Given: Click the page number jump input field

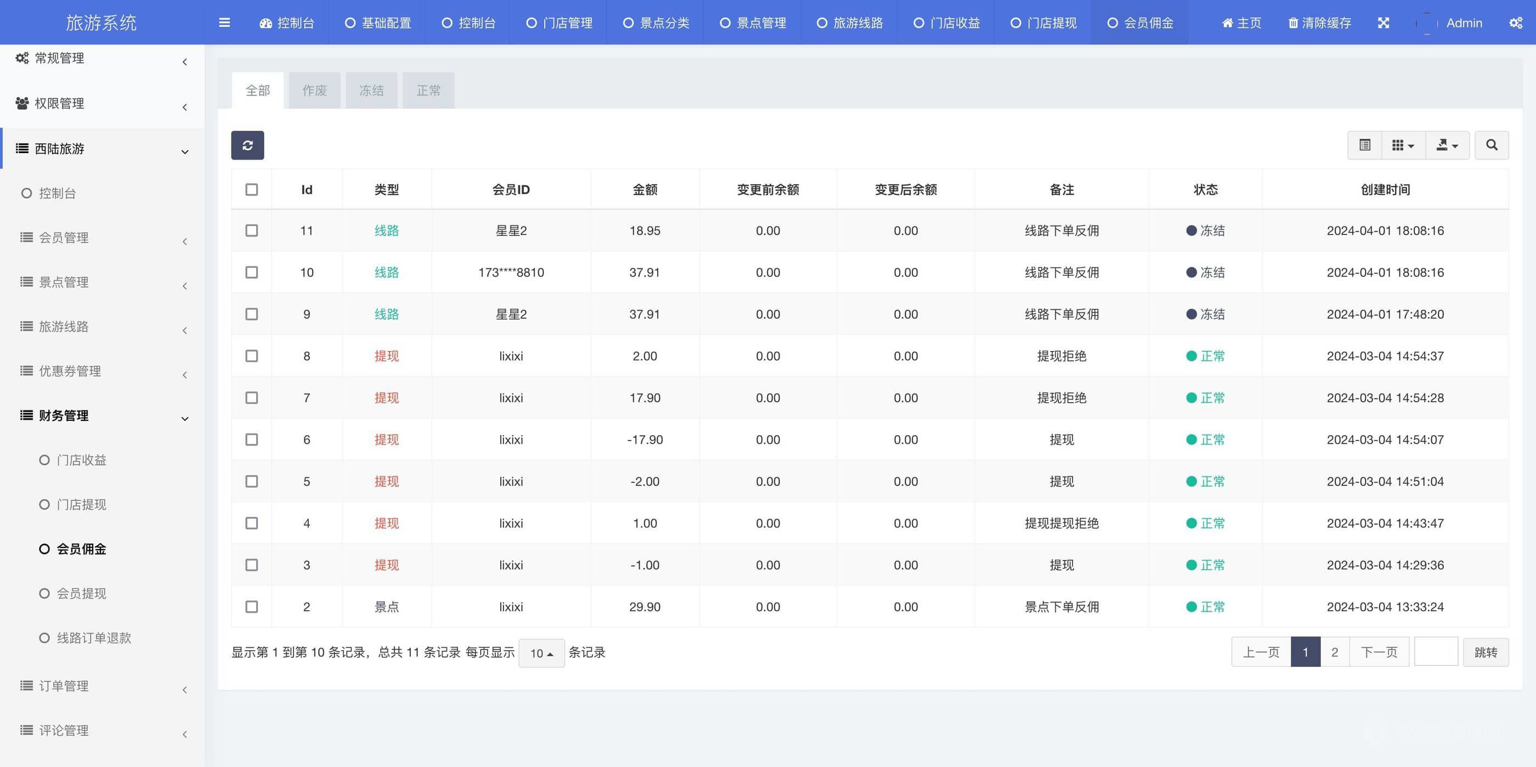Looking at the screenshot, I should point(1436,652).
